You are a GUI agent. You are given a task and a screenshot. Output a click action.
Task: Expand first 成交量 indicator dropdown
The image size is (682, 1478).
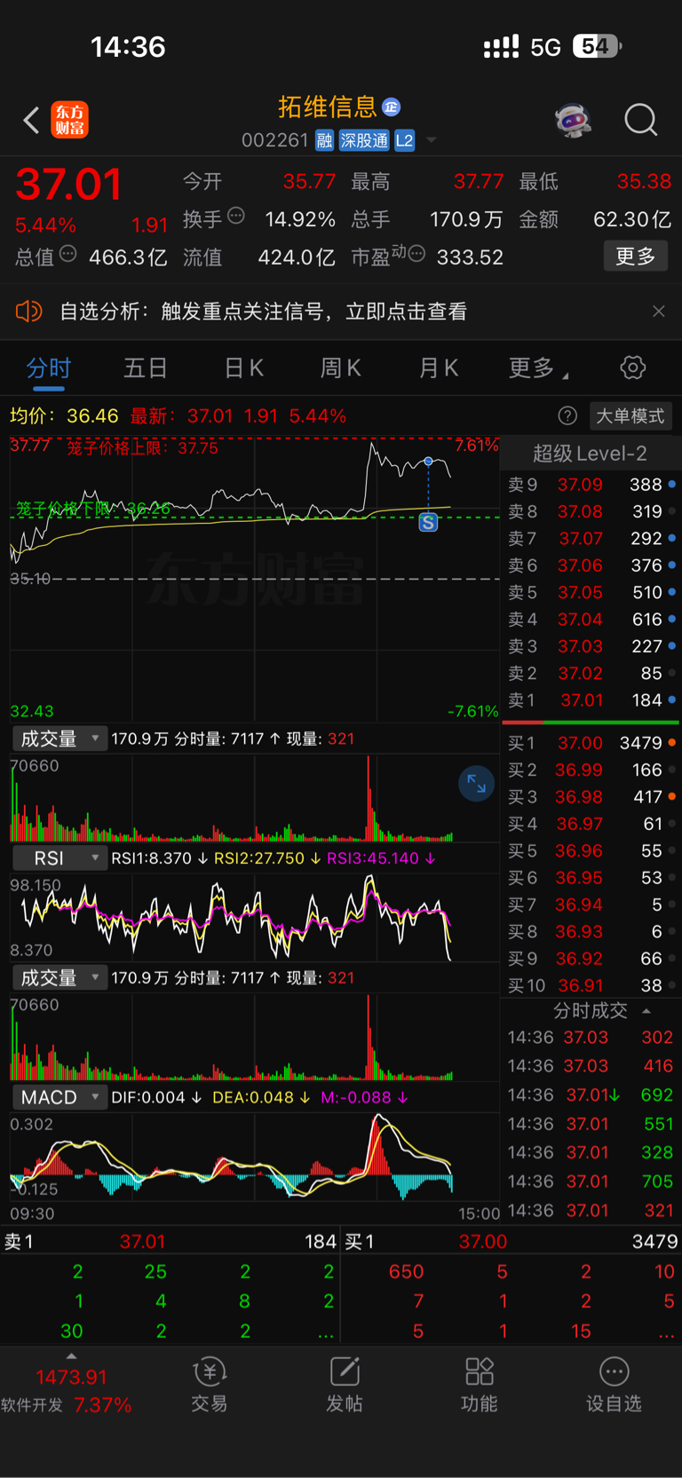click(59, 739)
